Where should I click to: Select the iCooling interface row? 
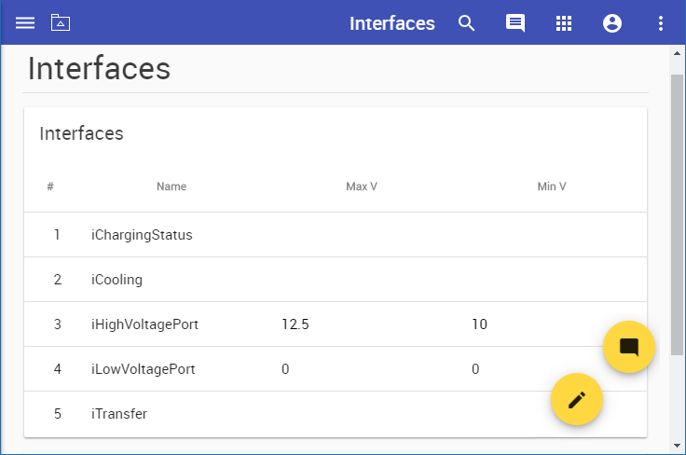(x=117, y=280)
